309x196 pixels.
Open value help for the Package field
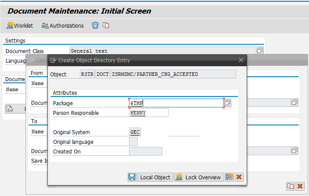point(228,103)
